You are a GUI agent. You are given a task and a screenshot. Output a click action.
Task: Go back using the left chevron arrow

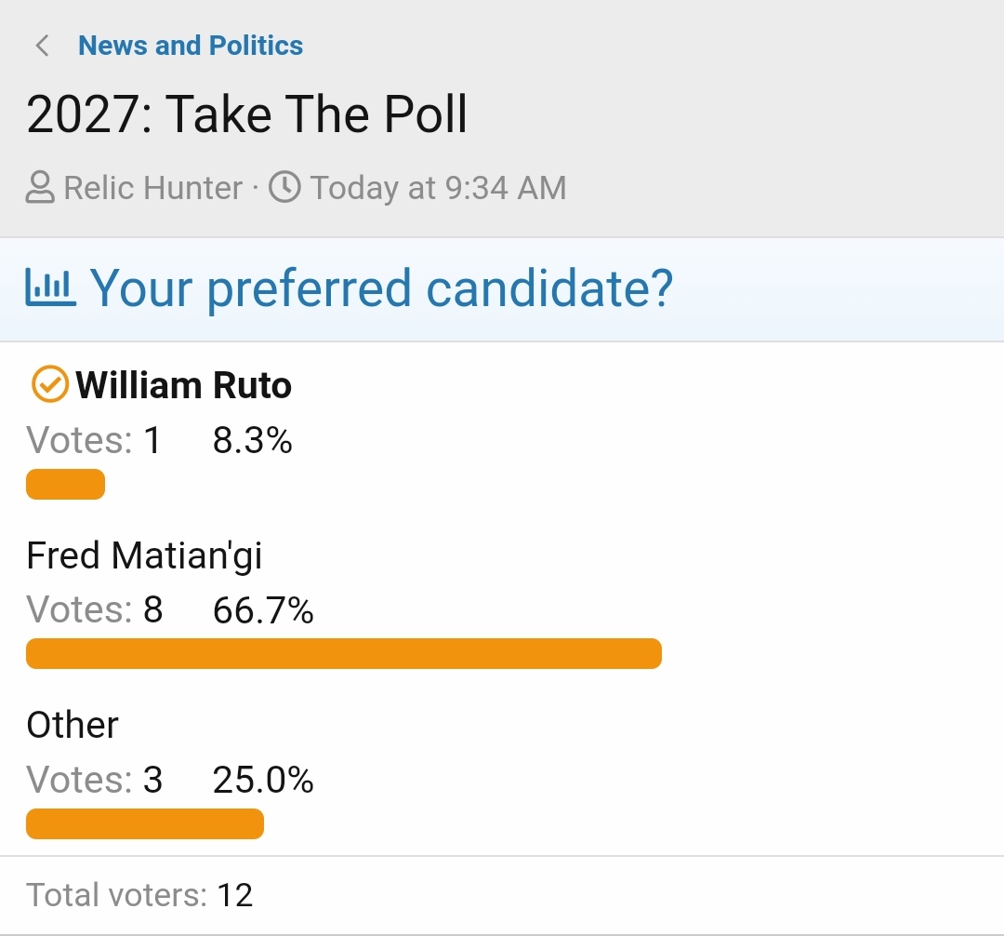click(x=42, y=46)
